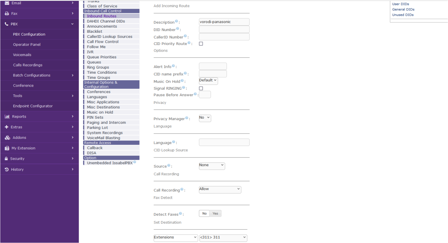Click the DID Number input field
448x243 pixels.
click(224, 29)
